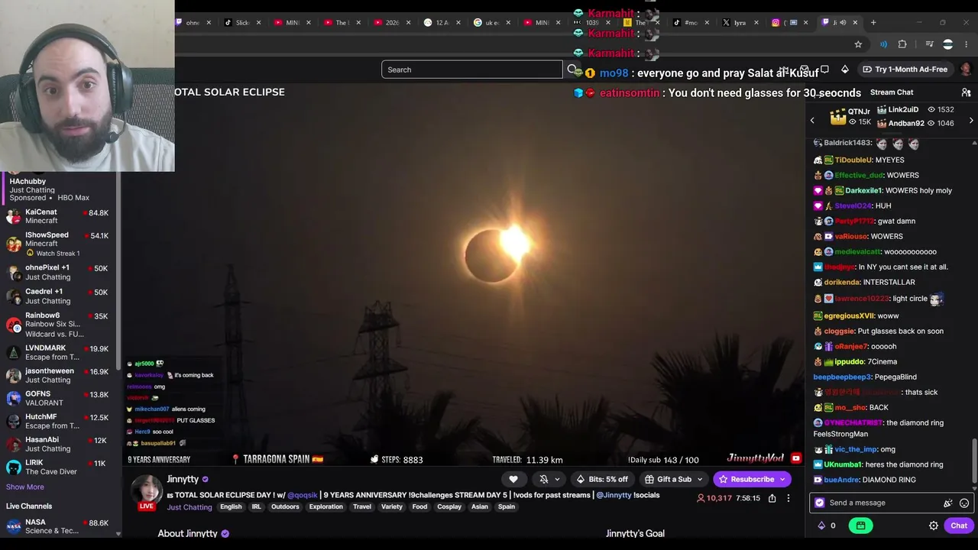Open chat settings gear icon

934,526
